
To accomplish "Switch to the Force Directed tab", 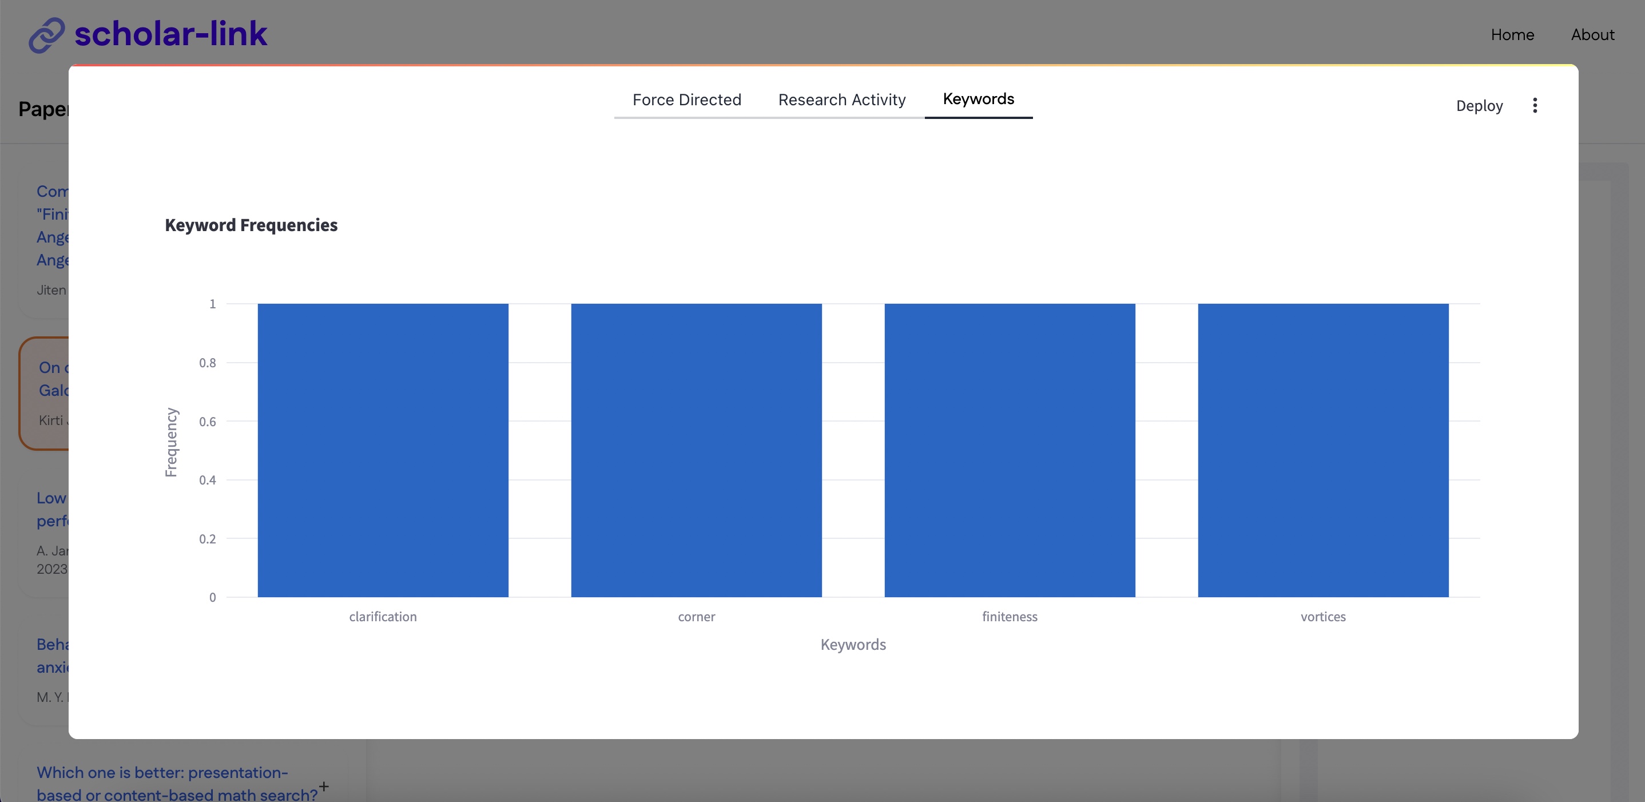I will [x=686, y=100].
